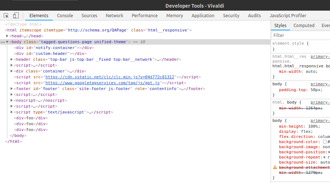Click the background-attachment warning icon

click(275, 168)
